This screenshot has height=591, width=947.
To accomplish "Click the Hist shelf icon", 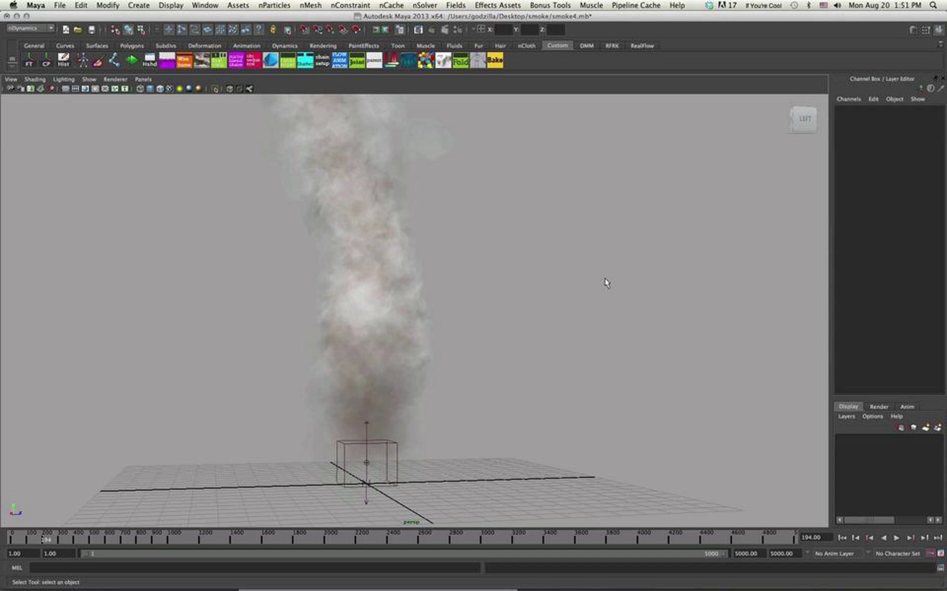I will (x=63, y=61).
